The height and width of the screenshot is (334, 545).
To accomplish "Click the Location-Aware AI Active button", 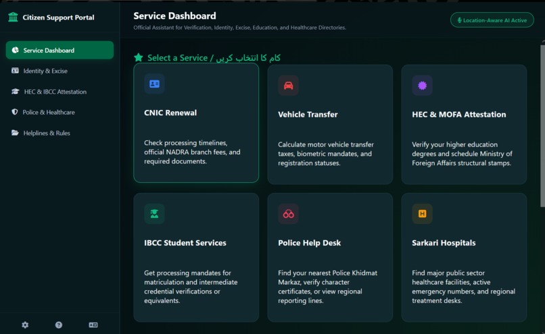I will tap(492, 20).
